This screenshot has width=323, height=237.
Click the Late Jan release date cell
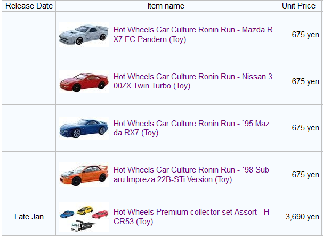click(x=29, y=217)
